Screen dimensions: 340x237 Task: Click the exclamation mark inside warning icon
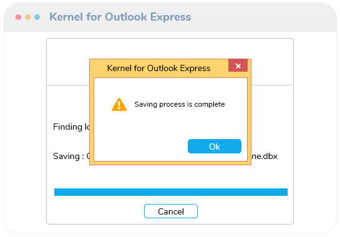pos(119,105)
